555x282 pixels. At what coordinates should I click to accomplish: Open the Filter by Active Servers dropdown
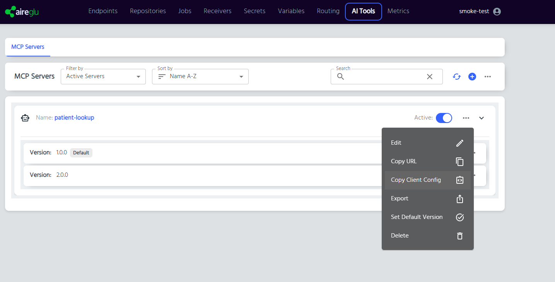(103, 77)
